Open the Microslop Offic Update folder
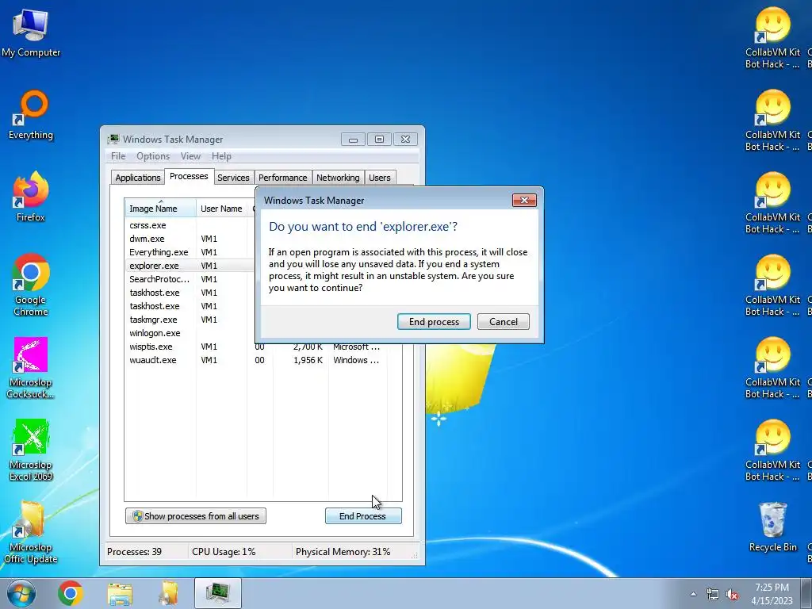The height and width of the screenshot is (609, 812). coord(31,532)
